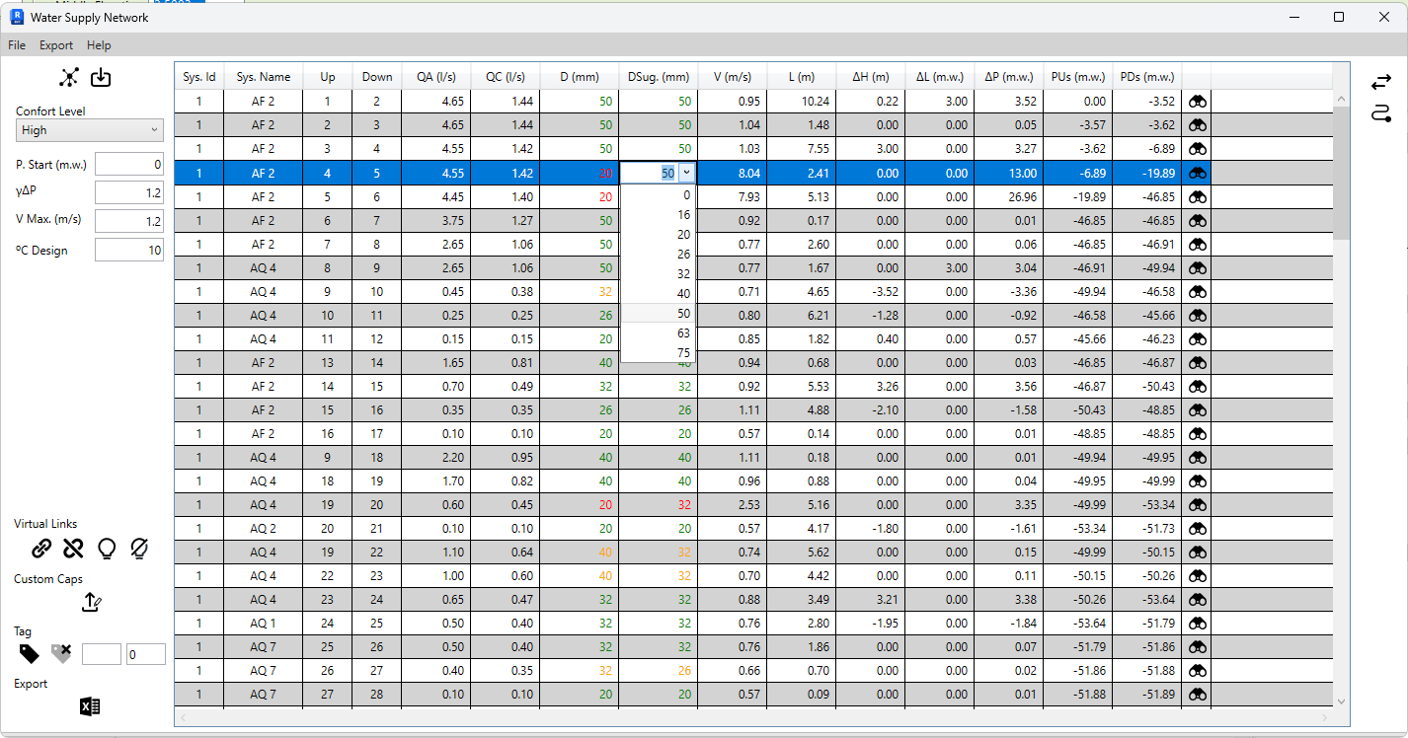Open the Export menu in the menu bar
This screenshot has height=738, width=1408.
point(56,45)
